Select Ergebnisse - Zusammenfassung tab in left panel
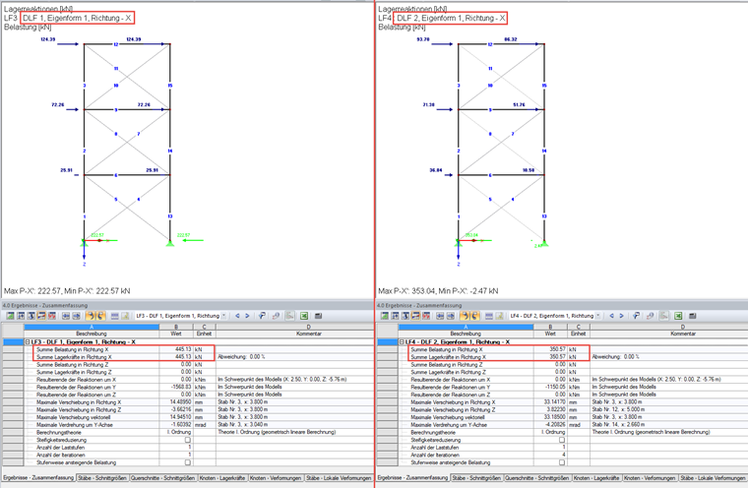The height and width of the screenshot is (488, 748). click(38, 478)
